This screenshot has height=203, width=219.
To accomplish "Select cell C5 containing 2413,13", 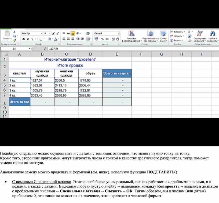I will (x=66, y=85).
